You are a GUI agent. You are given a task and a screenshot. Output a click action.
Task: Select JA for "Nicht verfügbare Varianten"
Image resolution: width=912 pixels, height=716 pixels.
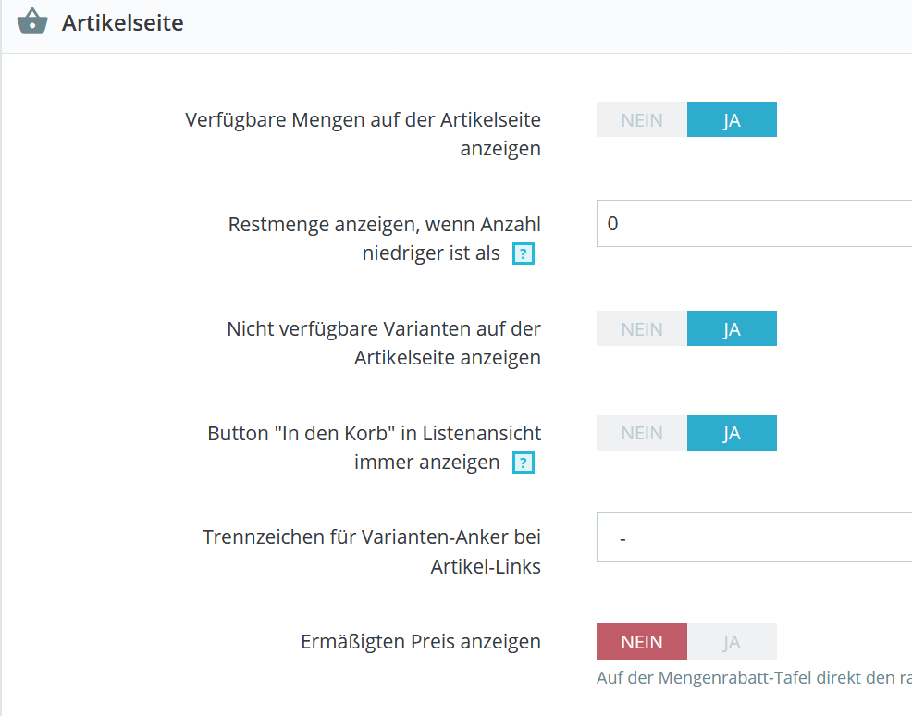(732, 329)
